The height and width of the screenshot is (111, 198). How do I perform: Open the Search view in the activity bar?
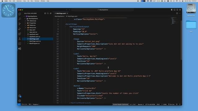tap(19, 19)
